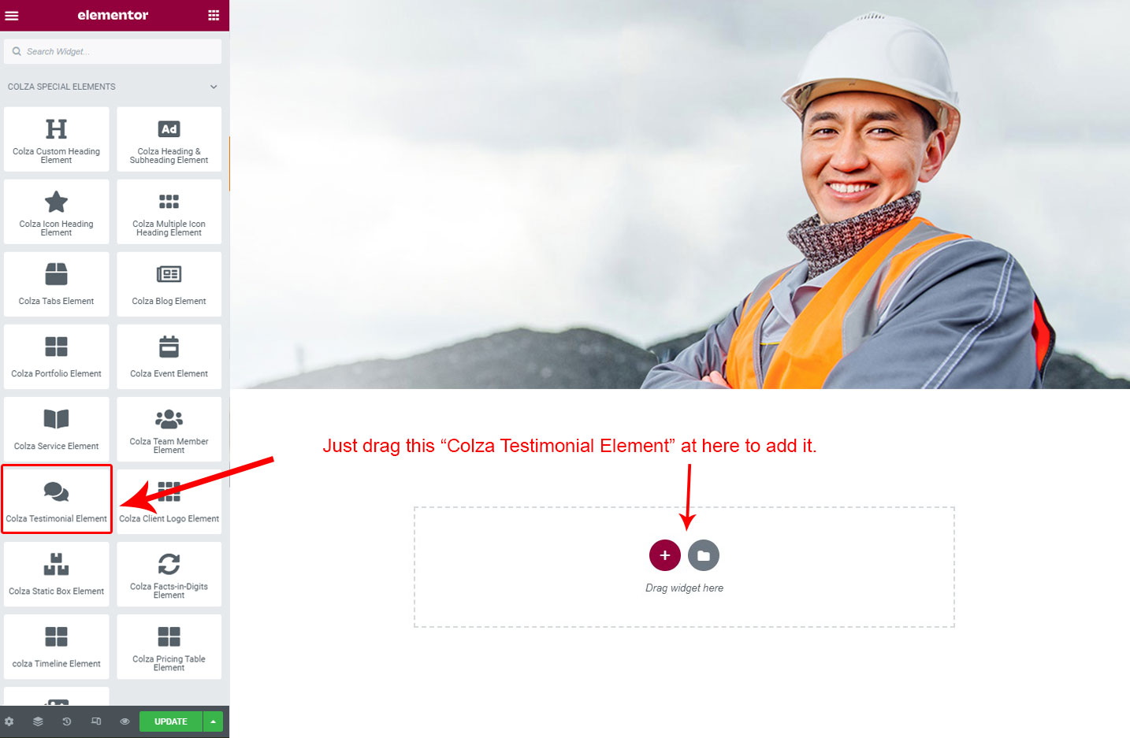
Task: Select the Colza Pricing Table Element
Action: tap(169, 647)
